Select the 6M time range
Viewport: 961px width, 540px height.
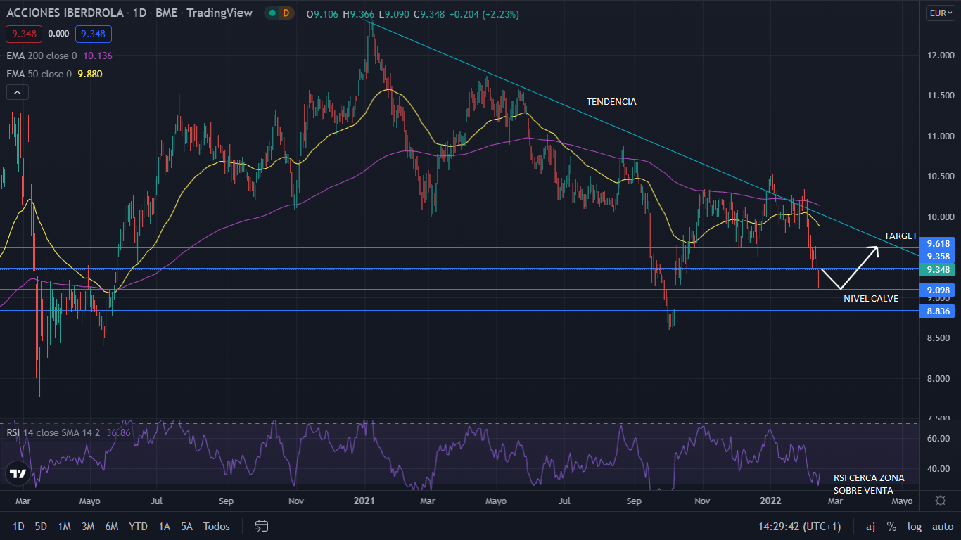click(x=111, y=526)
